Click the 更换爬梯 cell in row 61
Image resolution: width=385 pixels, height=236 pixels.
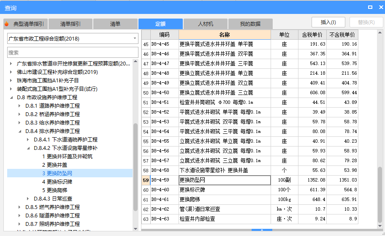(225, 199)
